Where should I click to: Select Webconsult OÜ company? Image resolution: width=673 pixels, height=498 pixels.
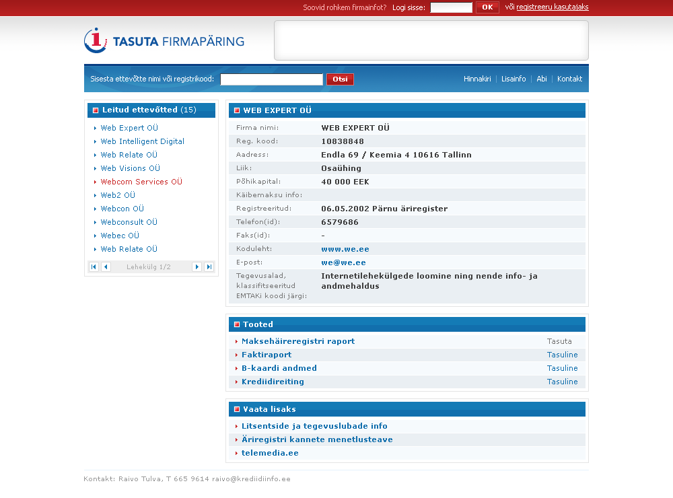coord(129,222)
